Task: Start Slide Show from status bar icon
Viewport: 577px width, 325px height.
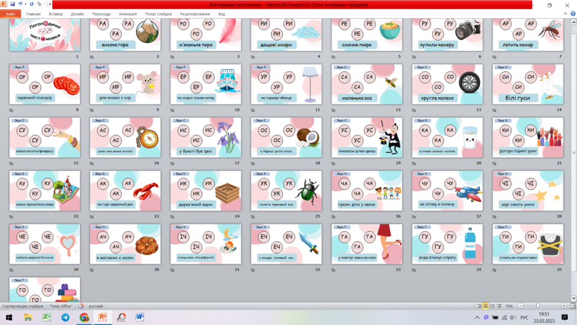Action: [x=500, y=306]
